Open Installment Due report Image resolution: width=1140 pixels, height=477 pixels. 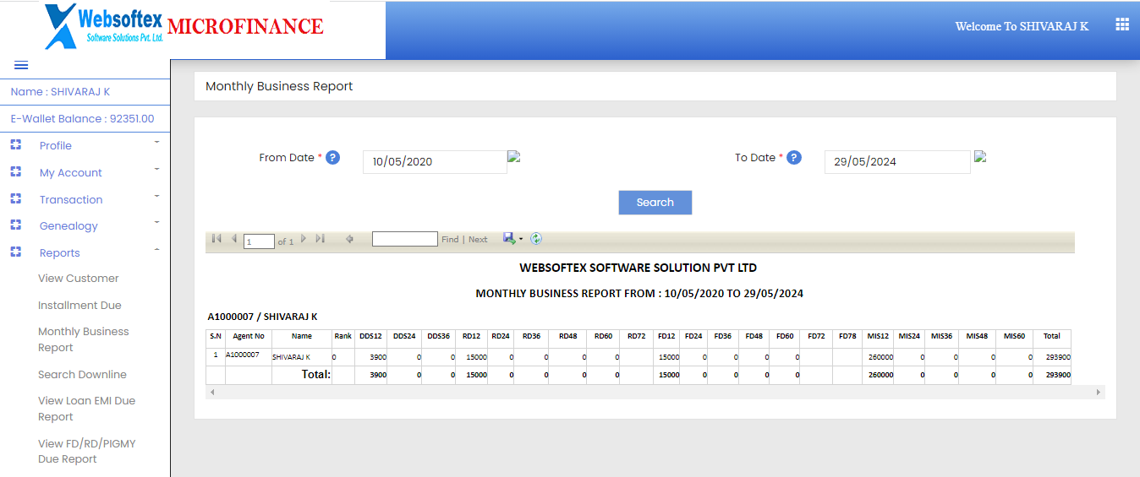point(79,306)
